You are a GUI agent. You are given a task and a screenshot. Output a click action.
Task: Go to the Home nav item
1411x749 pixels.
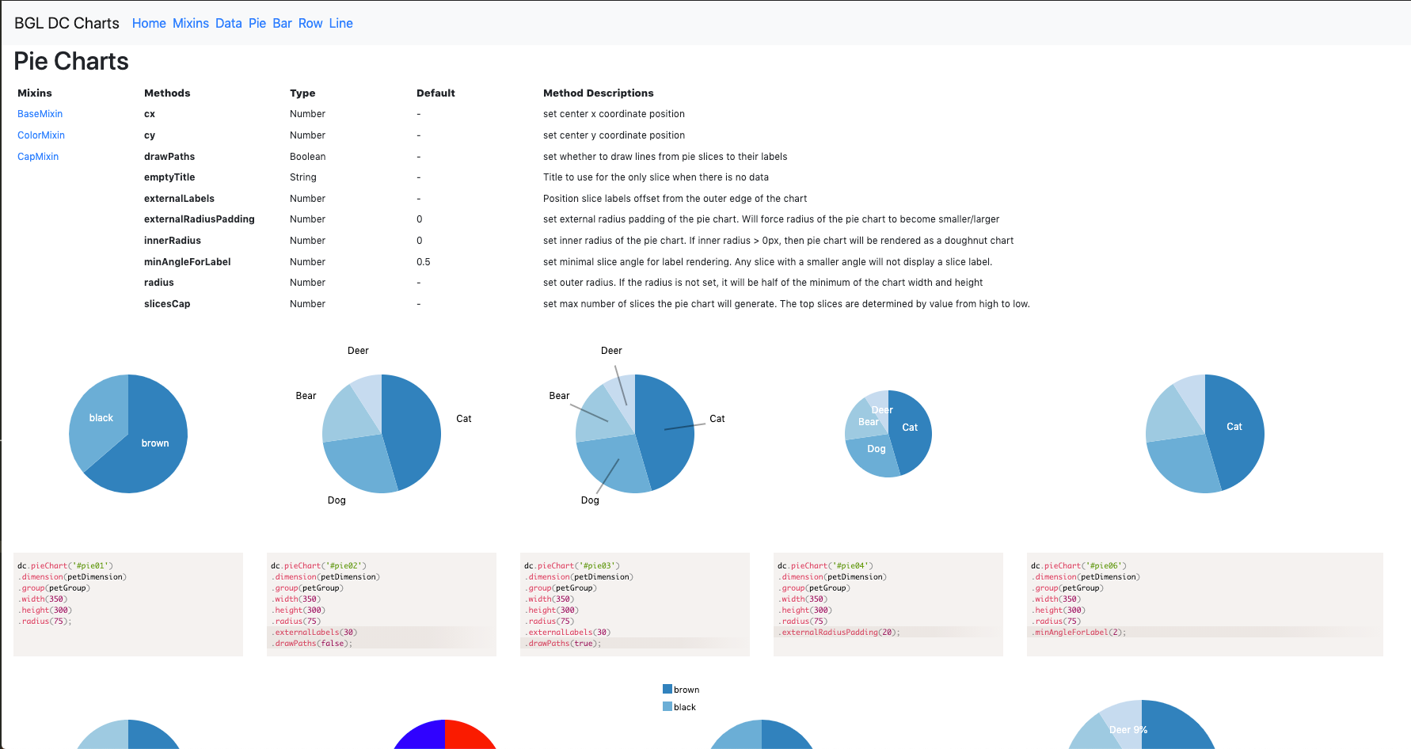[x=149, y=23]
